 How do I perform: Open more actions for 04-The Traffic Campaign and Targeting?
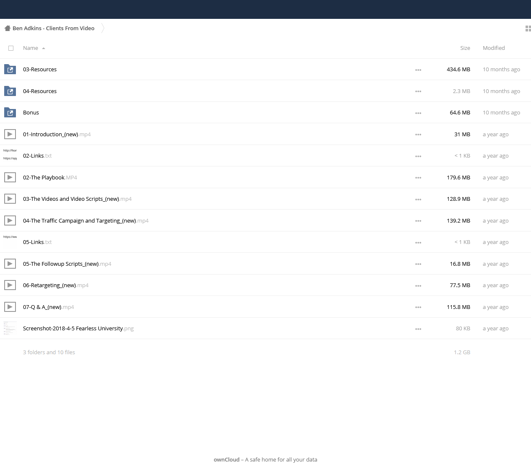(418, 221)
